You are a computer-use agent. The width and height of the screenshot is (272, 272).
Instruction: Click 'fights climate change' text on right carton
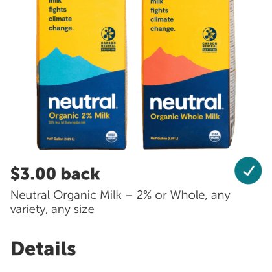click(x=163, y=19)
